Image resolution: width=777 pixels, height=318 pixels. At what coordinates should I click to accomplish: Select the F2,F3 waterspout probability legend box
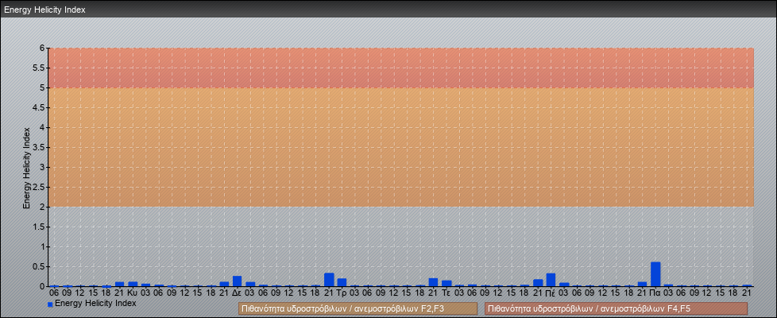tap(358, 308)
